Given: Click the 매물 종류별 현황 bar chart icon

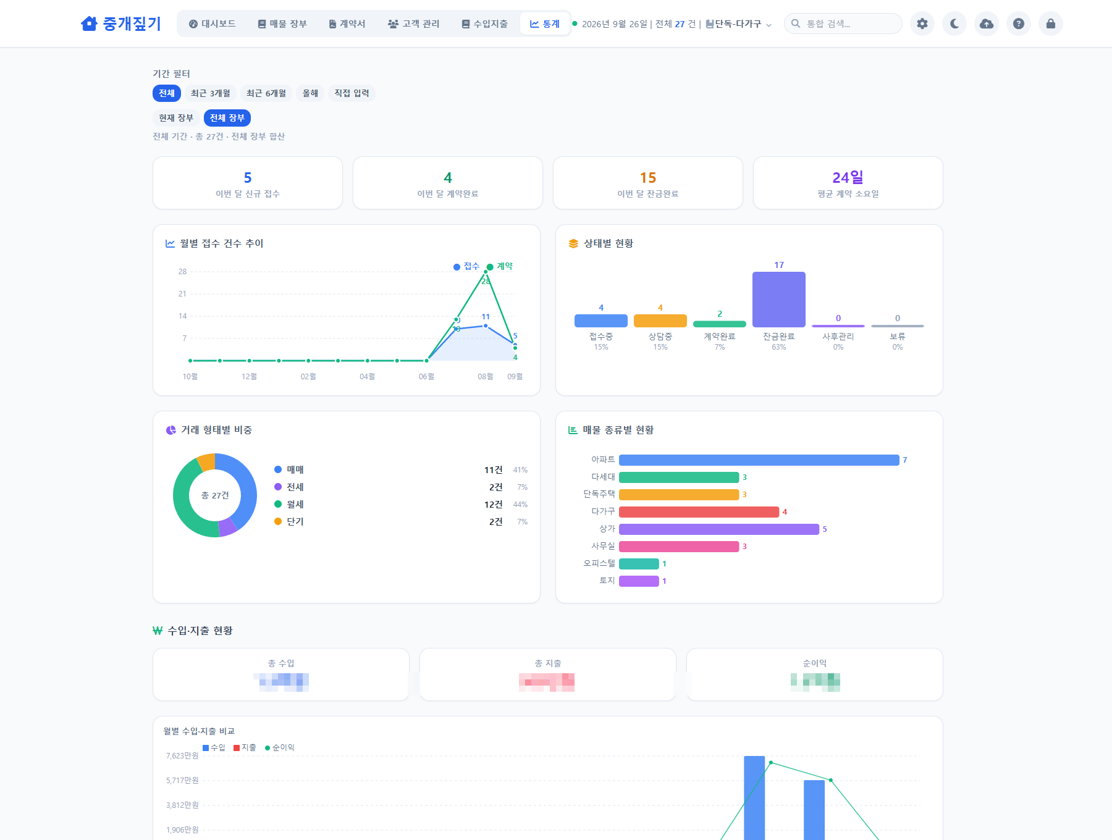Looking at the screenshot, I should click(x=573, y=430).
